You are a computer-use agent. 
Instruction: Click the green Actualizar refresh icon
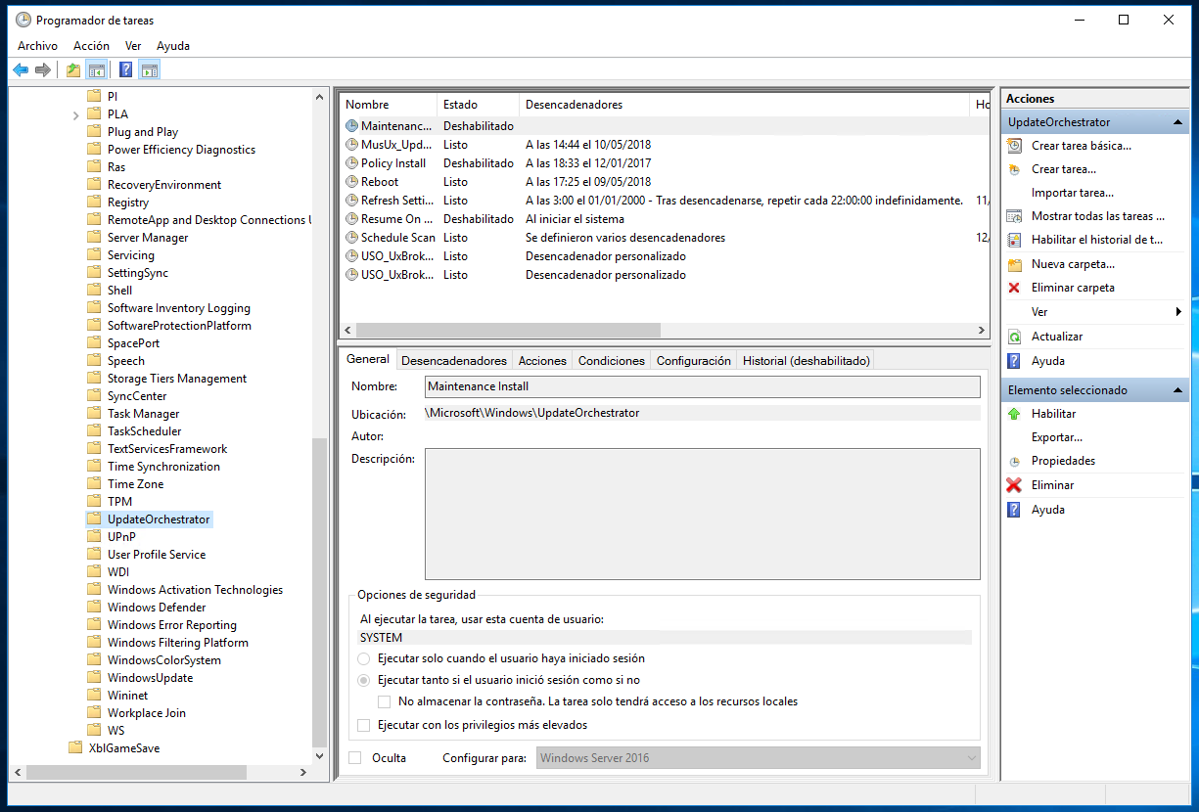[1014, 337]
